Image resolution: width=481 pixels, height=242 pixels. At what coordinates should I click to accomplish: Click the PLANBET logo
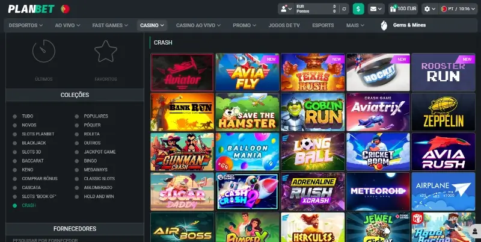[31, 8]
